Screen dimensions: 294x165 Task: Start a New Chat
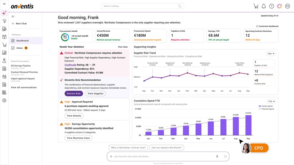click(19, 23)
